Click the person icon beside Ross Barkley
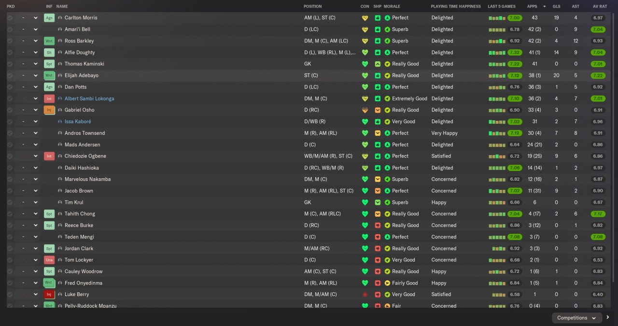 (60, 41)
